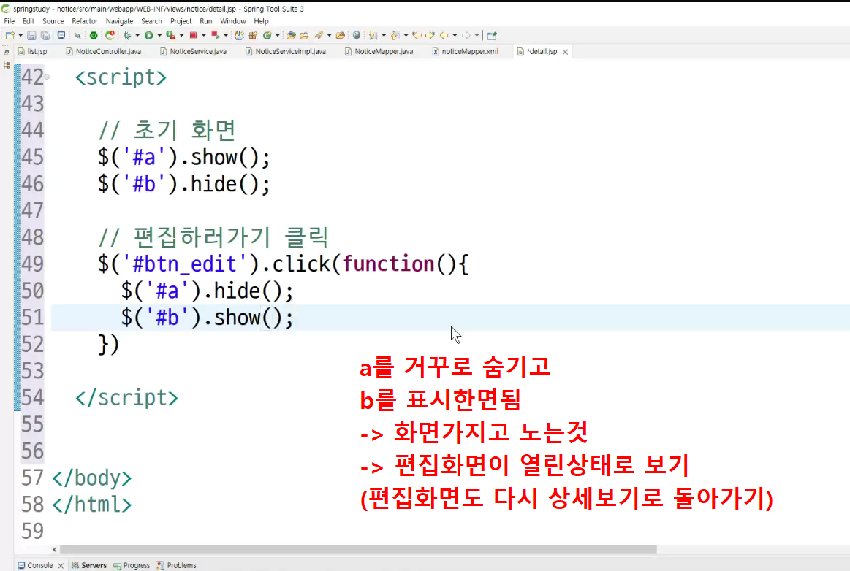
Task: Click the Open Console monitor icon
Action: 61,35
